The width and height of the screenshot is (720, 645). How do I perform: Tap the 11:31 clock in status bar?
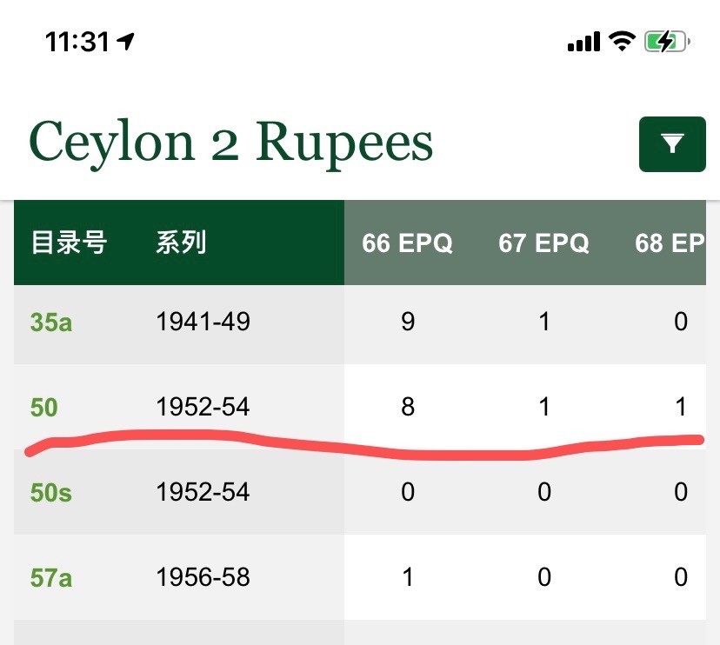pyautogui.click(x=77, y=42)
